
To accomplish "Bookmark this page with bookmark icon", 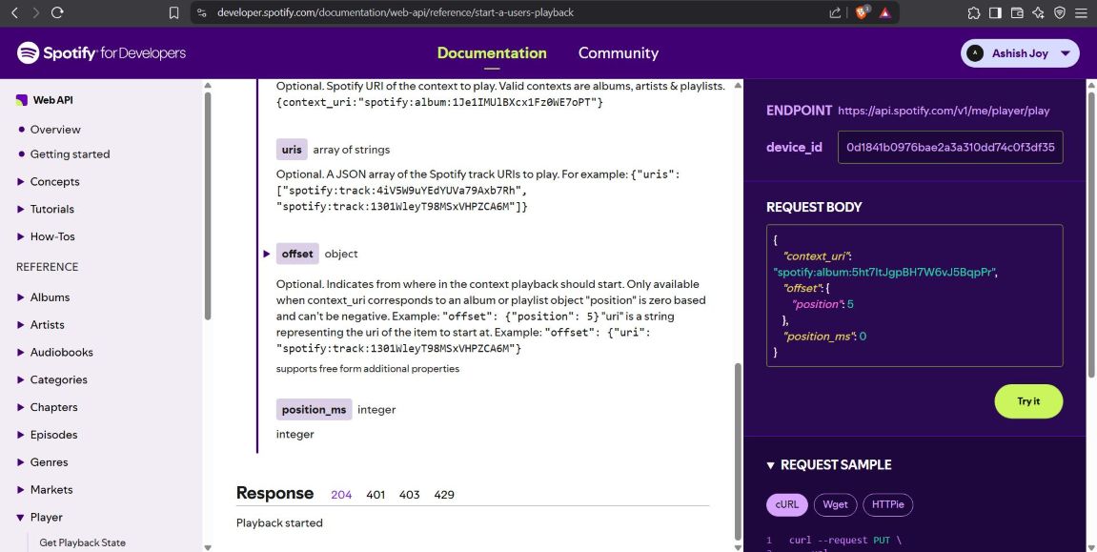I will (x=174, y=12).
